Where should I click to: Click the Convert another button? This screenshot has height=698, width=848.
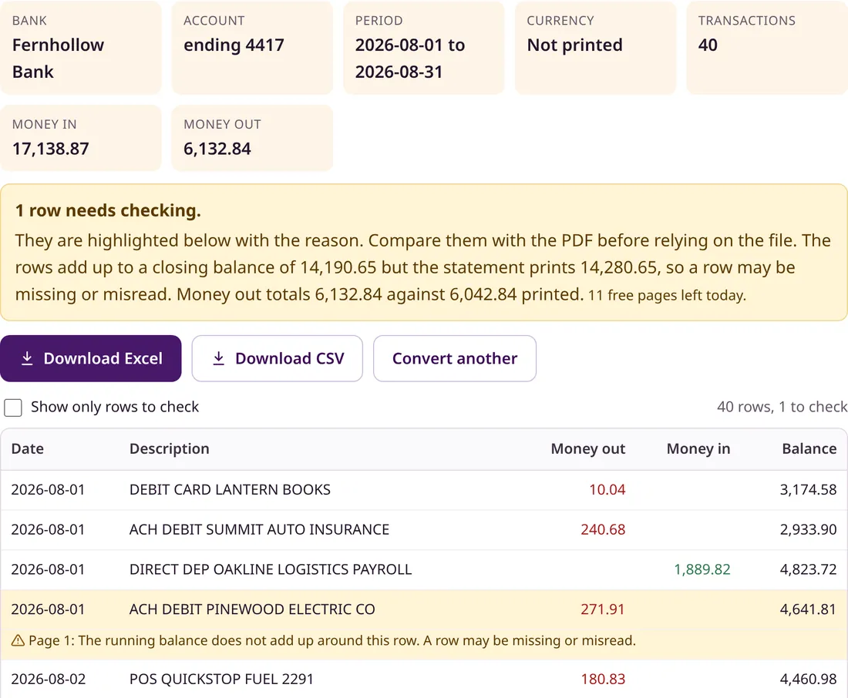coord(454,358)
